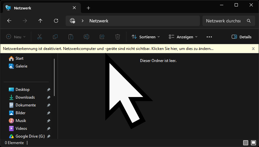Open the pinned Downloads folder

(x=22, y=97)
